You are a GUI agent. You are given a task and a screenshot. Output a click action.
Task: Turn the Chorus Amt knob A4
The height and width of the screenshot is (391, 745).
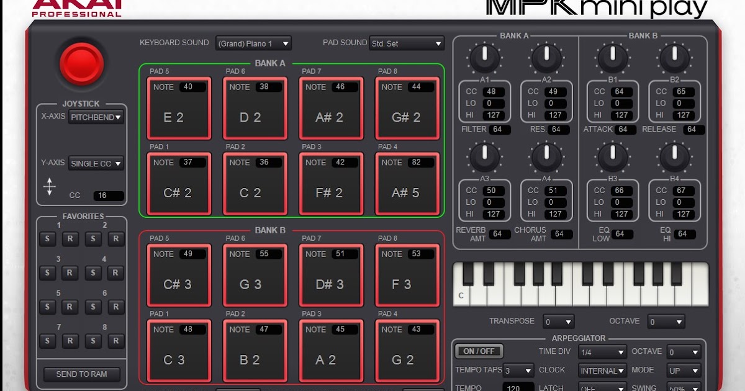(546, 157)
